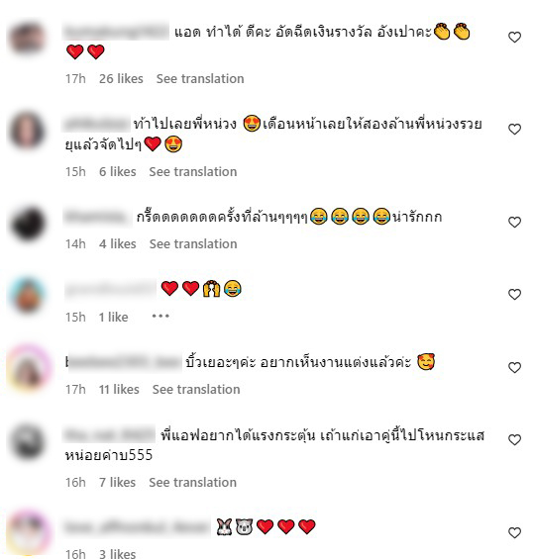The width and height of the screenshot is (533, 559).
Task: Like the 15h comment with 6 likes
Action: [514, 129]
